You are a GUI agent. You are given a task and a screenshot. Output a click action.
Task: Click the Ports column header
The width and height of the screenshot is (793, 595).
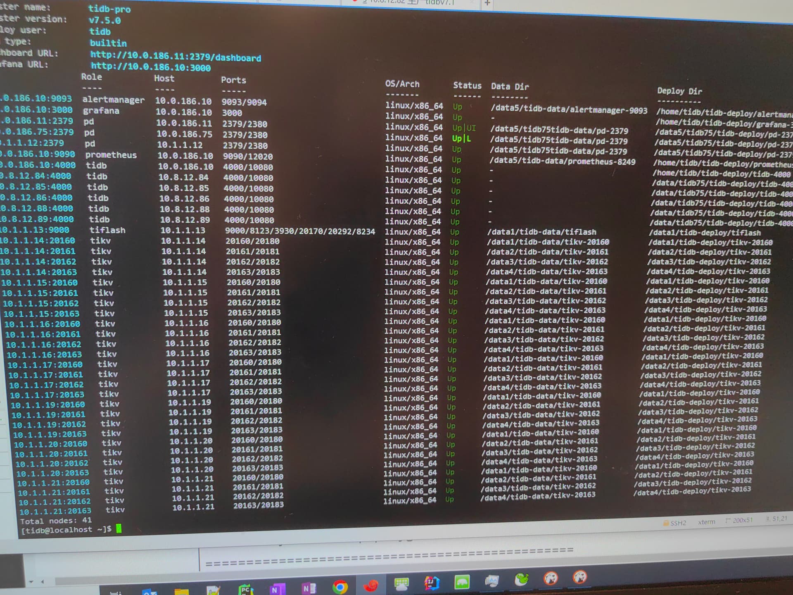[233, 80]
